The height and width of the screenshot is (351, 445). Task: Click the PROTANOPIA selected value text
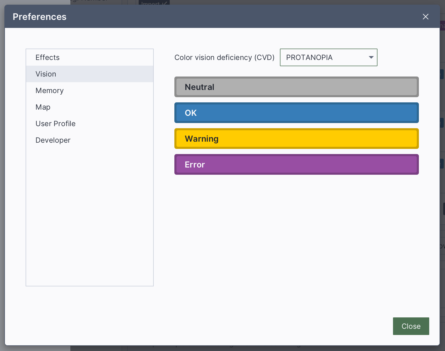click(x=309, y=57)
